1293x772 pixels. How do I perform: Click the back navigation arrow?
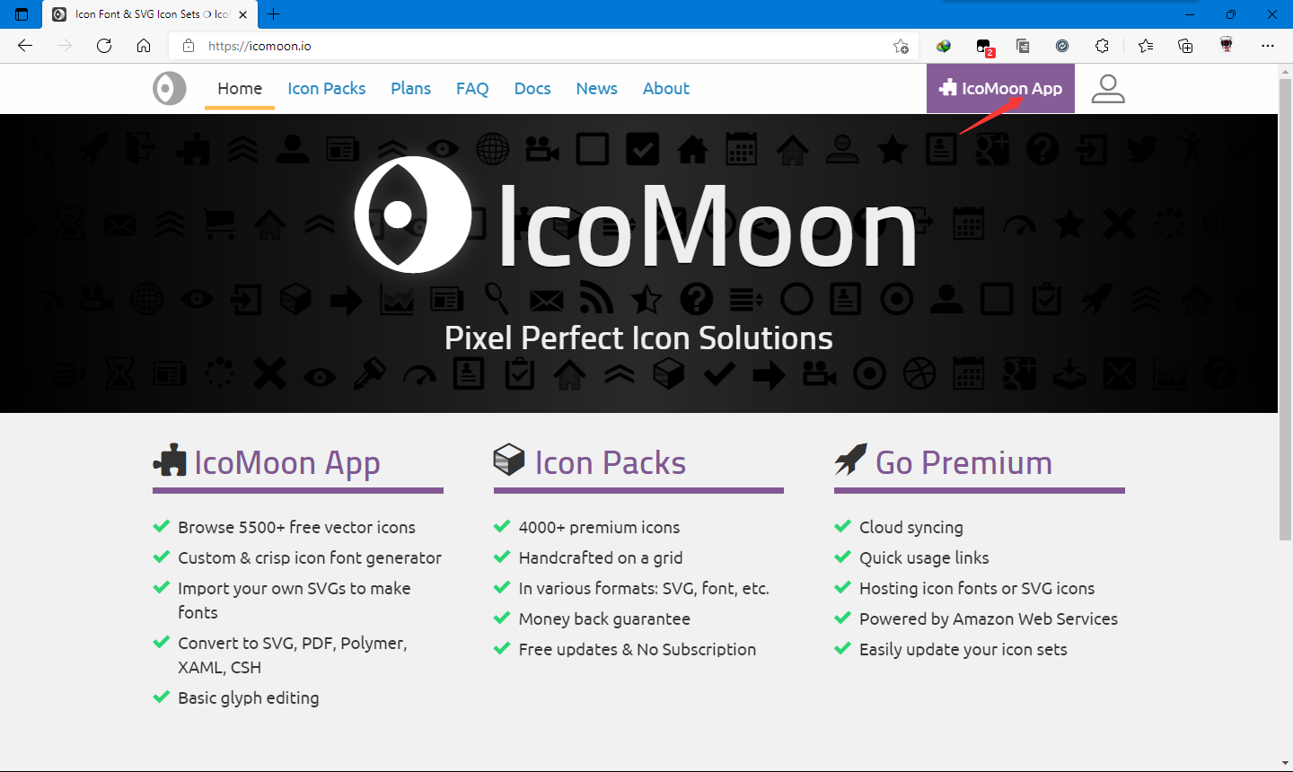(x=25, y=46)
